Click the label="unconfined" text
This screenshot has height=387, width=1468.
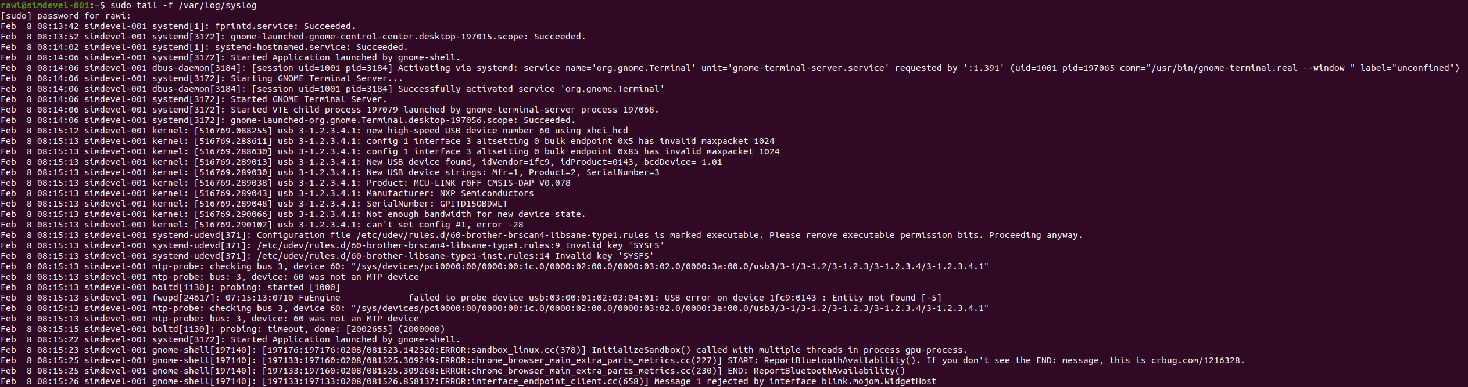1409,68
